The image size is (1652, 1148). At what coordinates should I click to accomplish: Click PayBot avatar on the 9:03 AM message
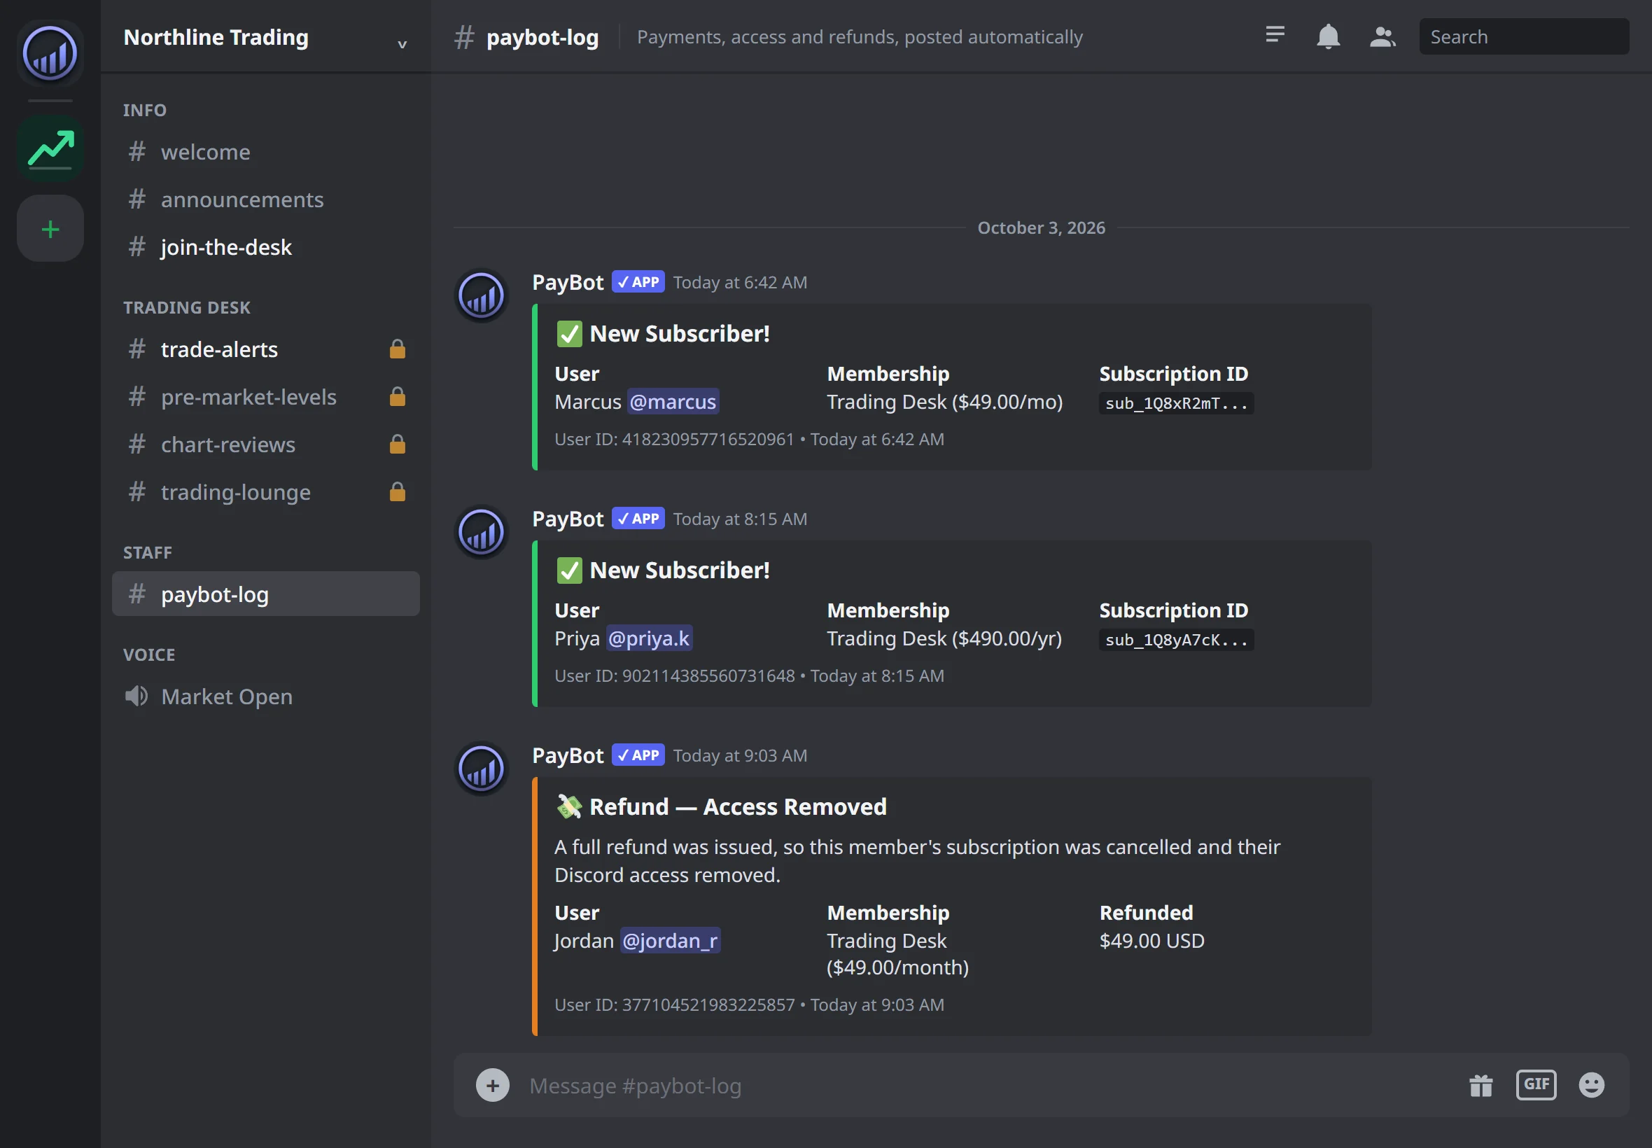[481, 768]
